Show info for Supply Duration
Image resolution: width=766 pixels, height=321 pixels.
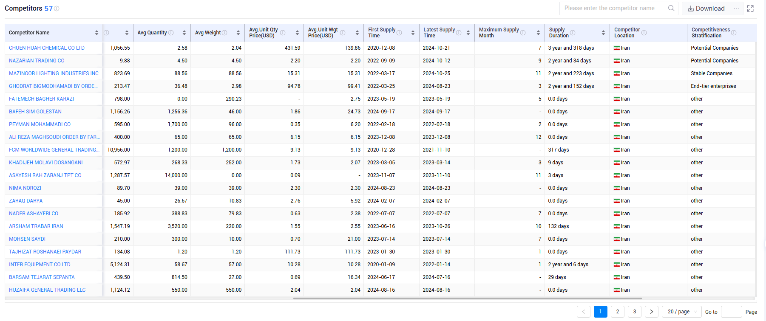[573, 33]
